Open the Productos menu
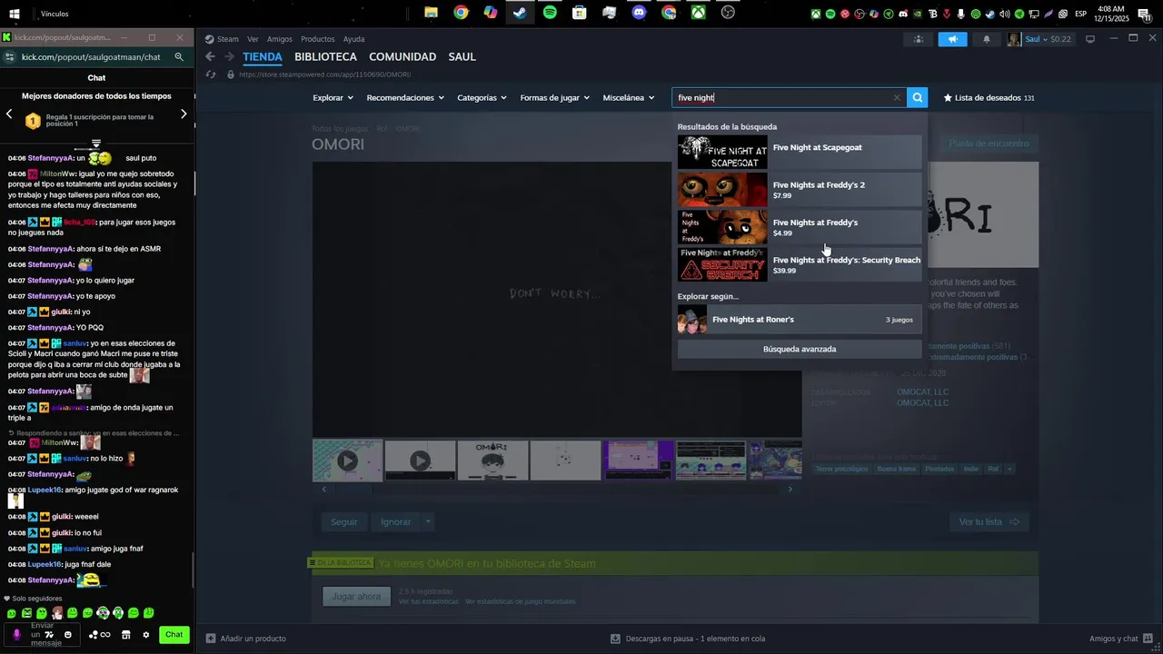 click(317, 39)
